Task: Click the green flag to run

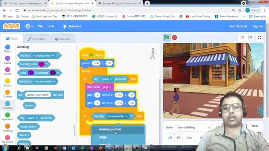Action: 166,37
